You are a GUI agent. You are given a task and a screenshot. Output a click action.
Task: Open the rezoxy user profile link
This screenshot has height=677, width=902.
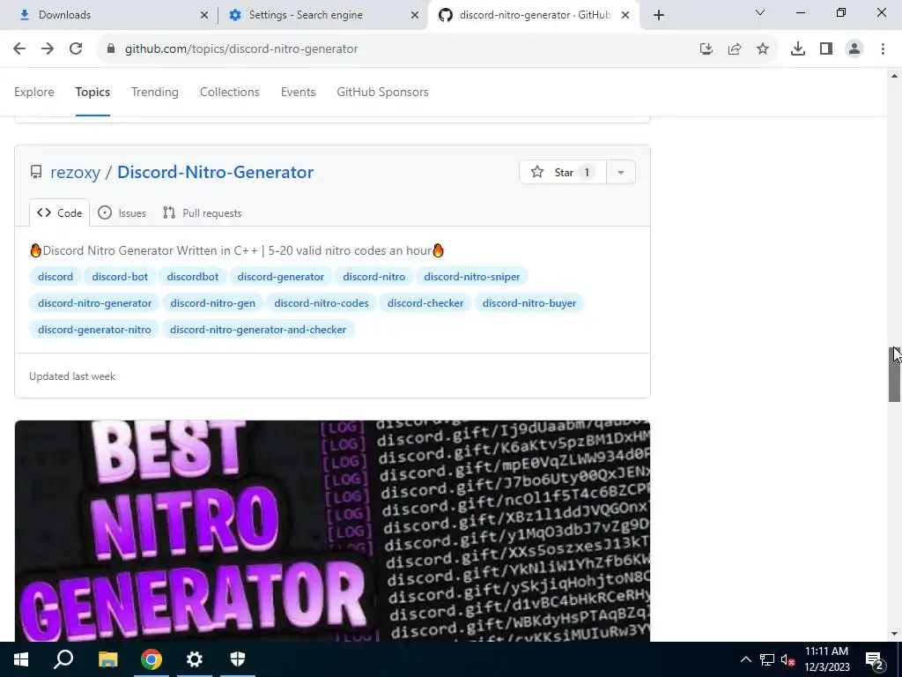[x=76, y=172]
